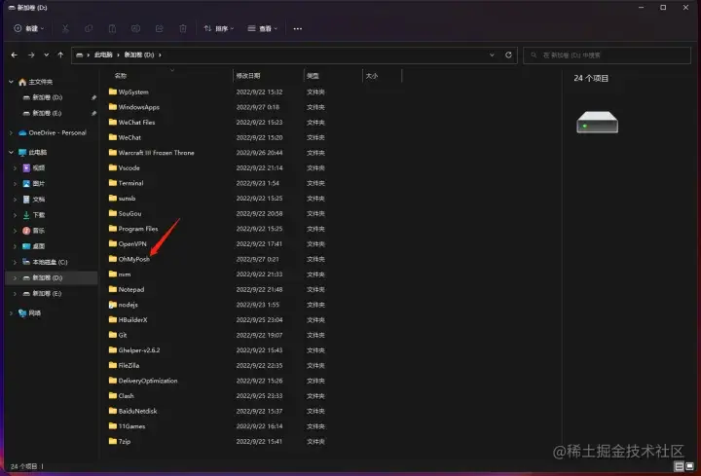Open the address bar history dropdown
Screen dimensions: 701x476
(492, 55)
